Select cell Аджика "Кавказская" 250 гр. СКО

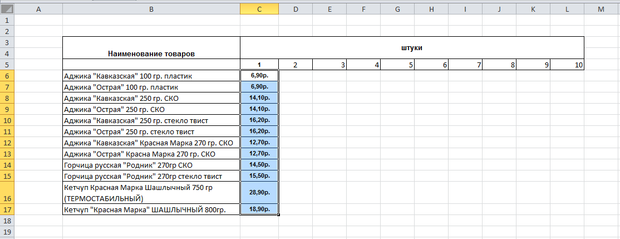click(151, 98)
